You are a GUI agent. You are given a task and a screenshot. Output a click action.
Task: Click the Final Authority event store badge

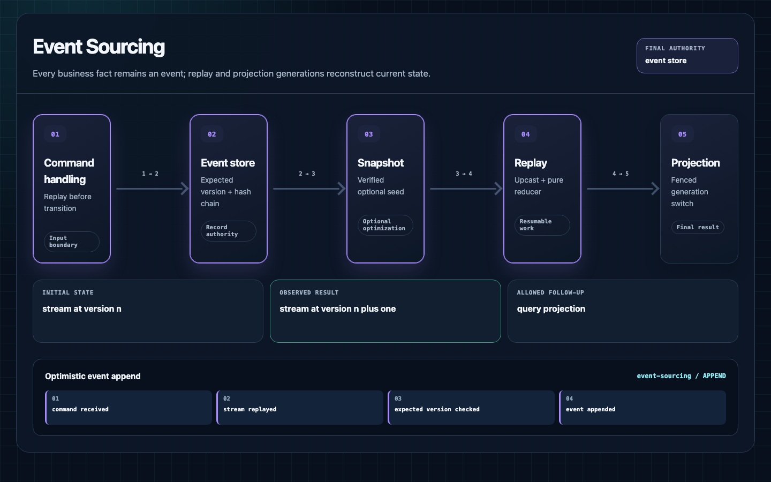tap(687, 55)
